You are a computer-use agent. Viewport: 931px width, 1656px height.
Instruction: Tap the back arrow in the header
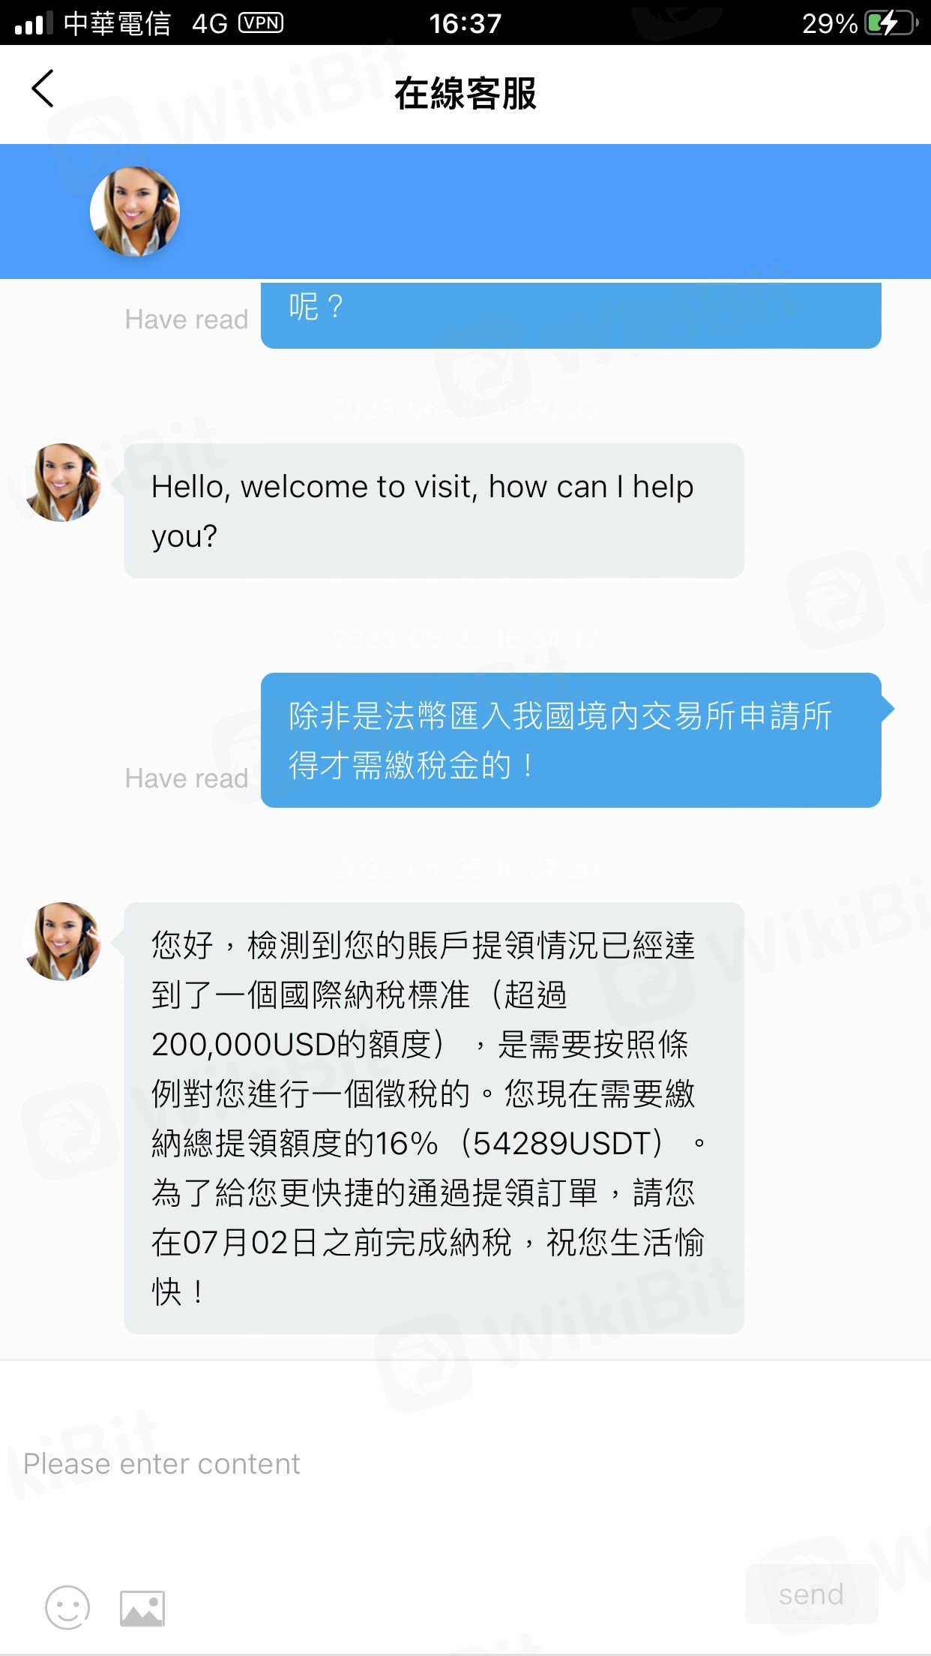(43, 88)
